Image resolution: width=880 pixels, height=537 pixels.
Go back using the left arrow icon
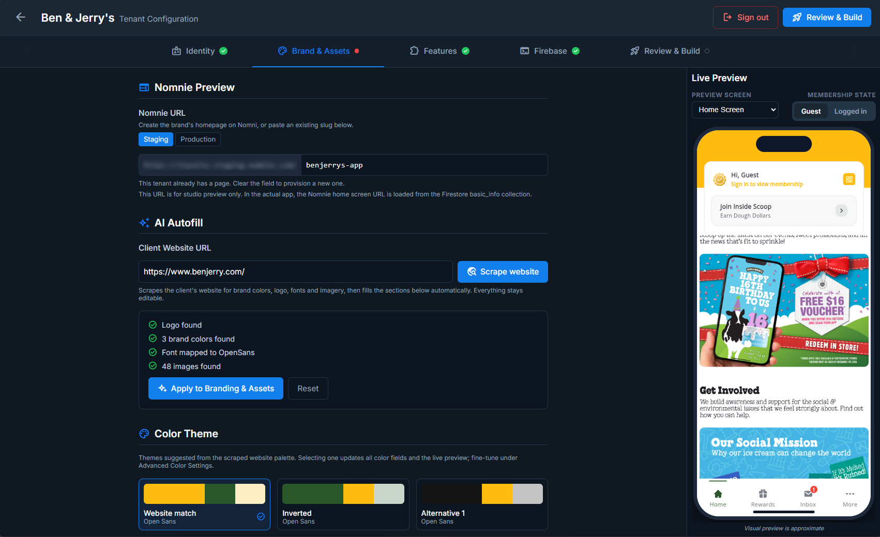pos(21,17)
